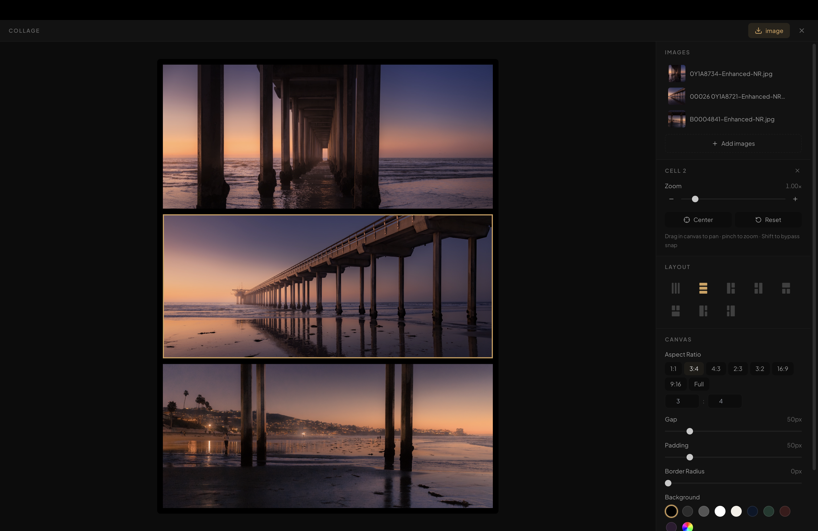Set aspect ratio to Full
The image size is (818, 531).
pyautogui.click(x=699, y=384)
